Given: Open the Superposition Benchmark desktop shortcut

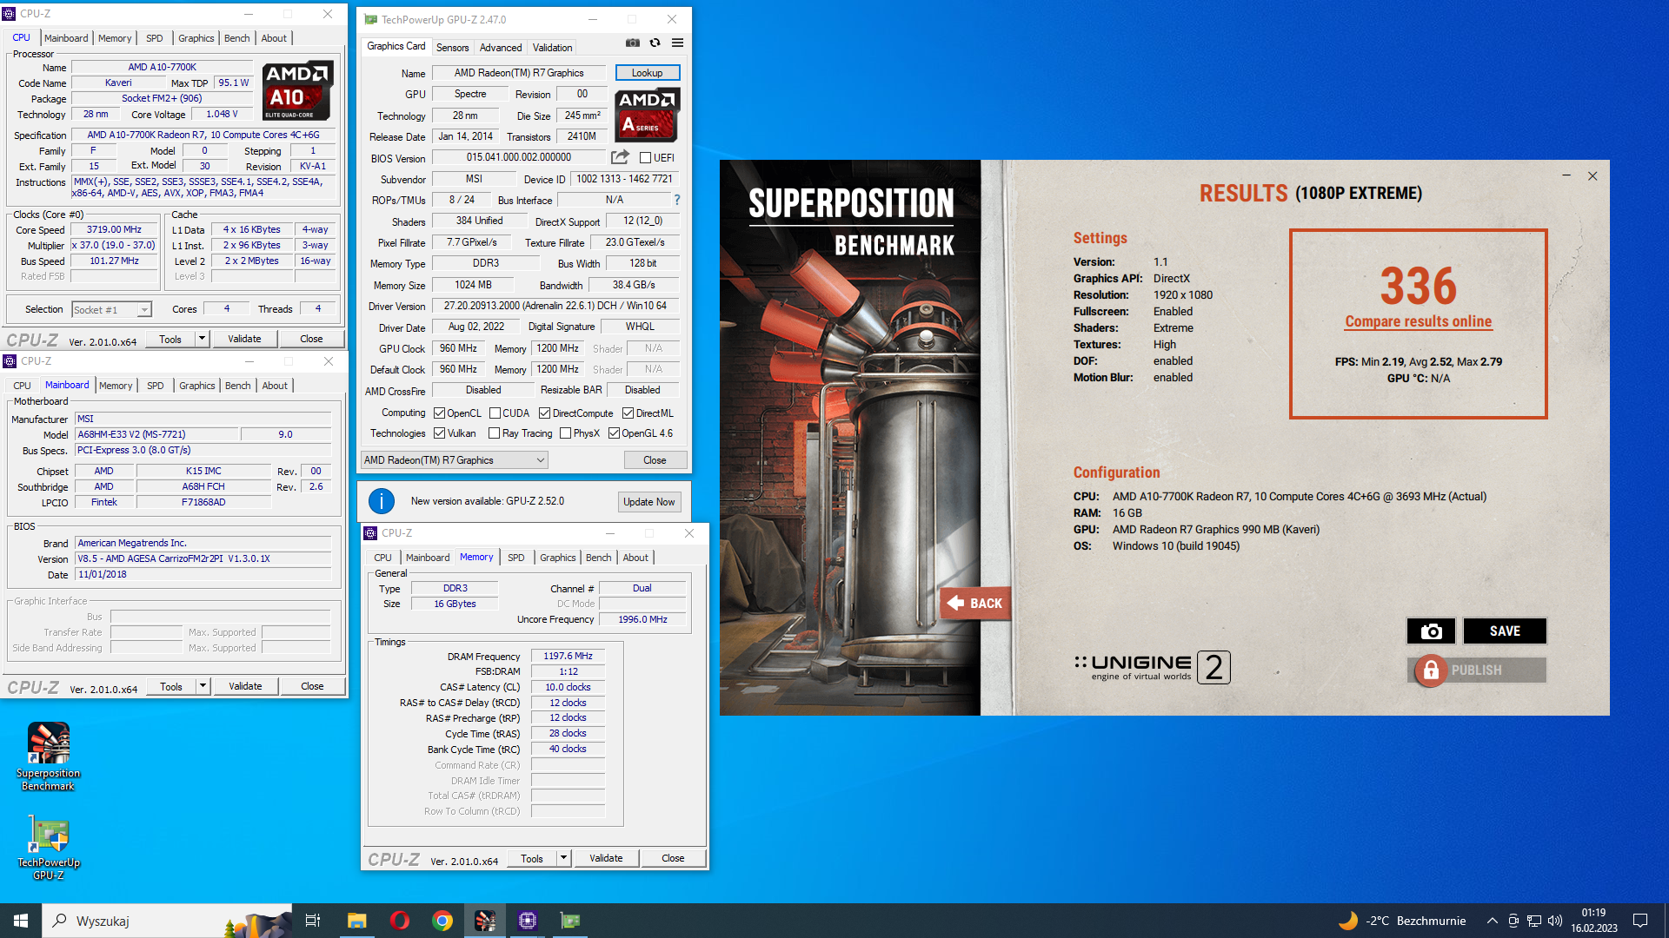Looking at the screenshot, I should point(49,756).
